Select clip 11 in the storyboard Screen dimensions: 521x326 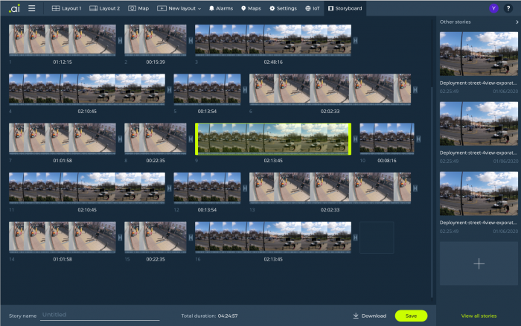pyautogui.click(x=87, y=188)
